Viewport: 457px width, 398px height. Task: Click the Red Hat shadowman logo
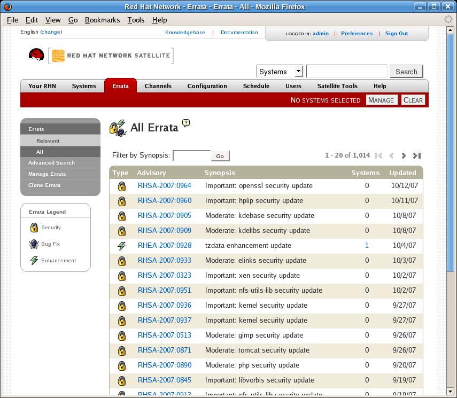point(36,55)
